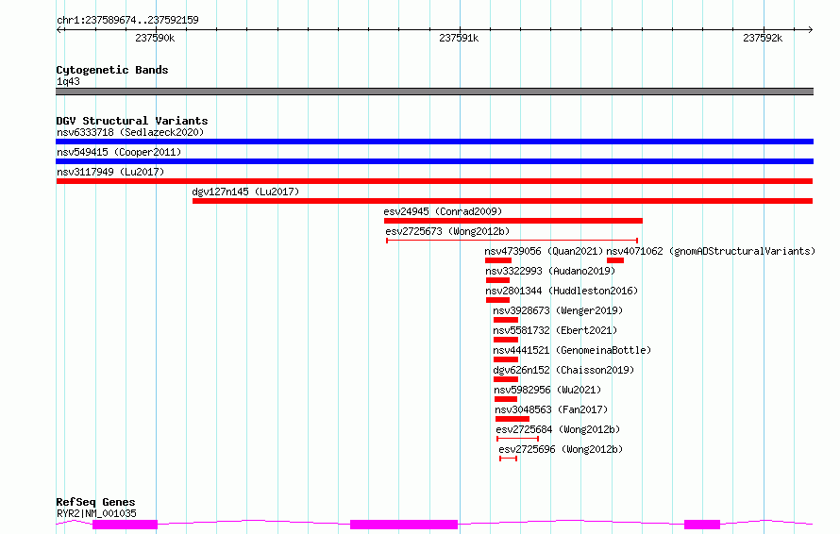
Task: Select the red nsv3117949 variant bar
Action: pyautogui.click(x=434, y=181)
